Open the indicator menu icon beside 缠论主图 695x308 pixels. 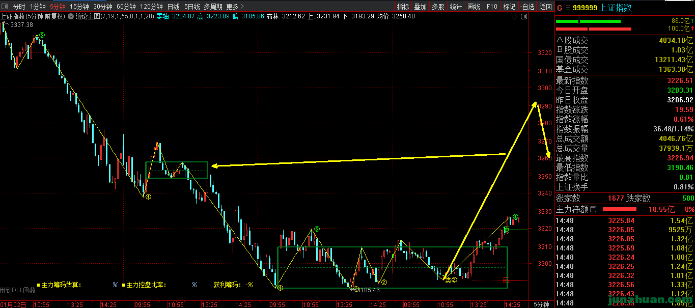point(71,16)
